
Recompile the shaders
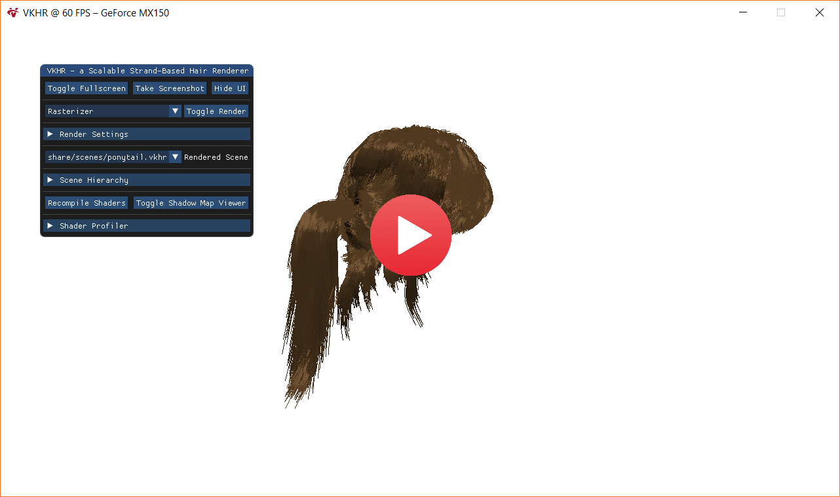[86, 203]
